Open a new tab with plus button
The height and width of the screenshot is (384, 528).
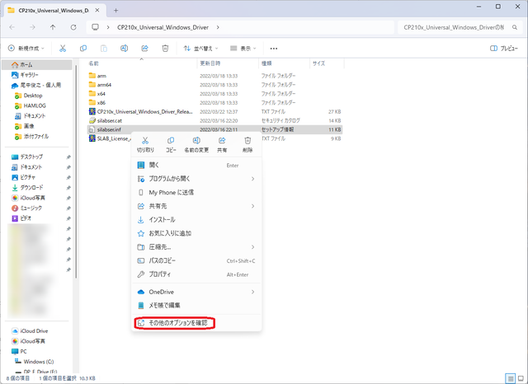115,11
